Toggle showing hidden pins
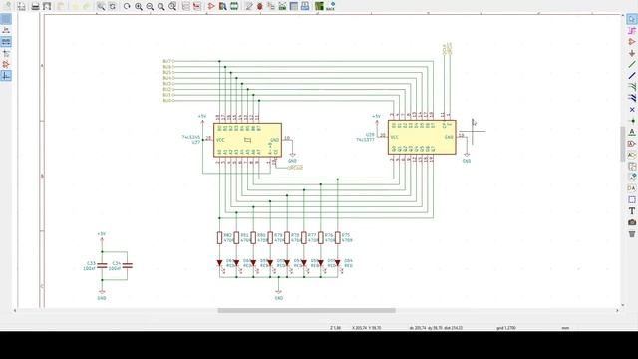This screenshot has height=359, width=638. [x=6, y=64]
